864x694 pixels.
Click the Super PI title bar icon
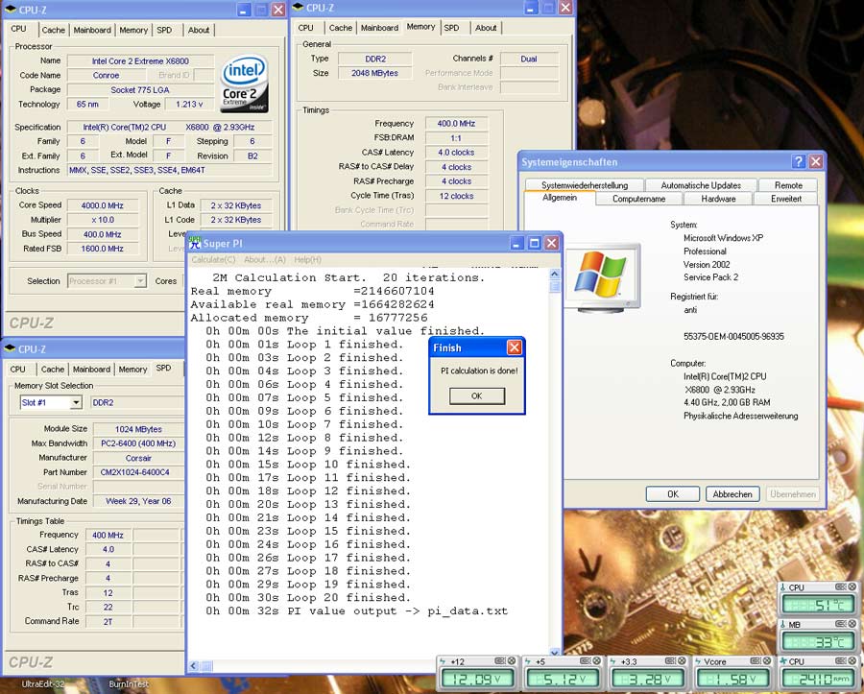[195, 244]
